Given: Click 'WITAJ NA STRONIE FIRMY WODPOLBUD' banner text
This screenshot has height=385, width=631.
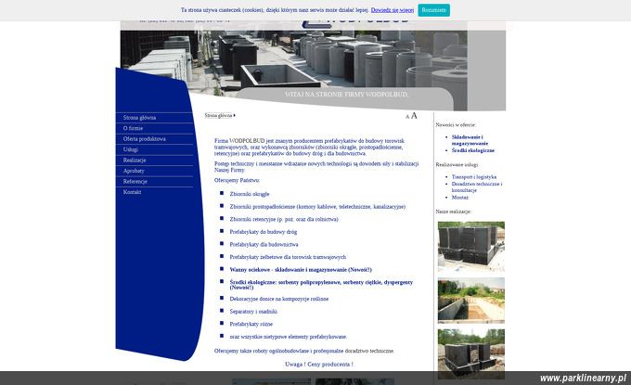Looking at the screenshot, I should (346, 95).
